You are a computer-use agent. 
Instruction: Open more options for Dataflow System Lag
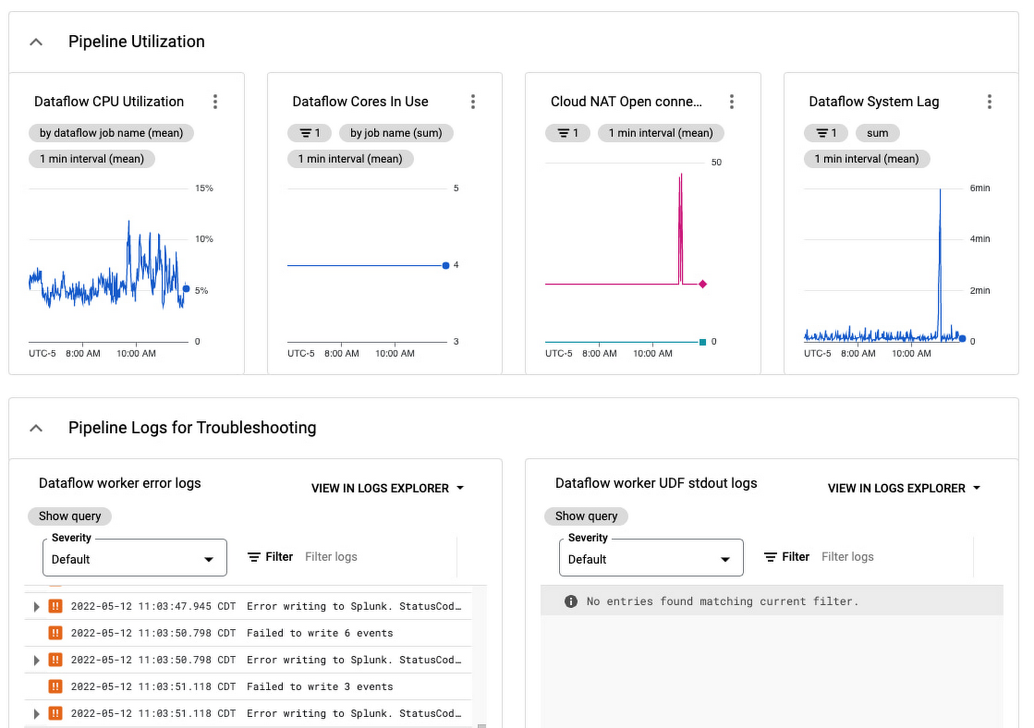point(989,102)
